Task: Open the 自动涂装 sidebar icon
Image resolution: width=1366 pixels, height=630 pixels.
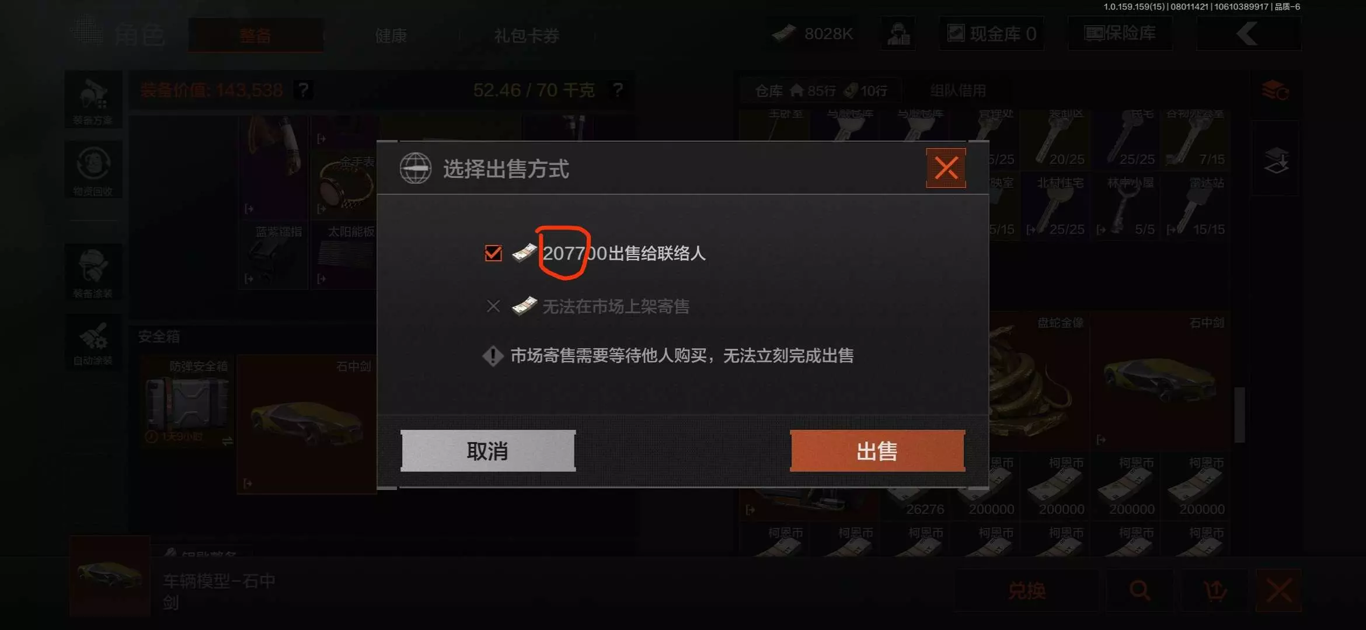Action: point(93,341)
